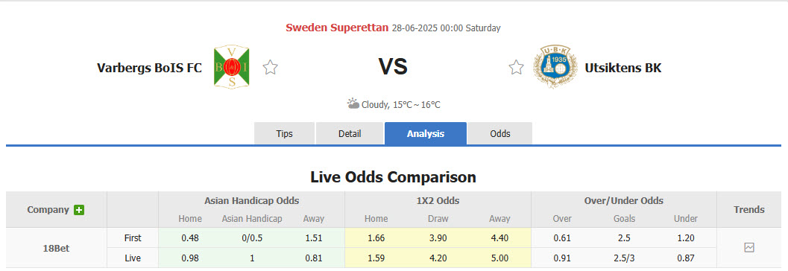The image size is (788, 271).
Task: Click the cloudy weather icon
Action: point(353,104)
